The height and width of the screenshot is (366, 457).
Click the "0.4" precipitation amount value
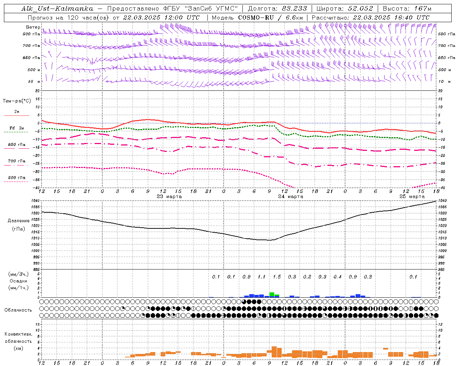337,277
